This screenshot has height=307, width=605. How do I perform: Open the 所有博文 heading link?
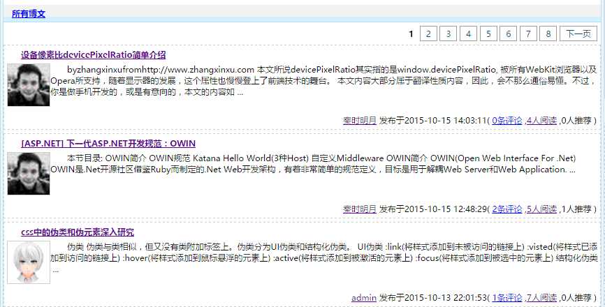pyautogui.click(x=29, y=14)
